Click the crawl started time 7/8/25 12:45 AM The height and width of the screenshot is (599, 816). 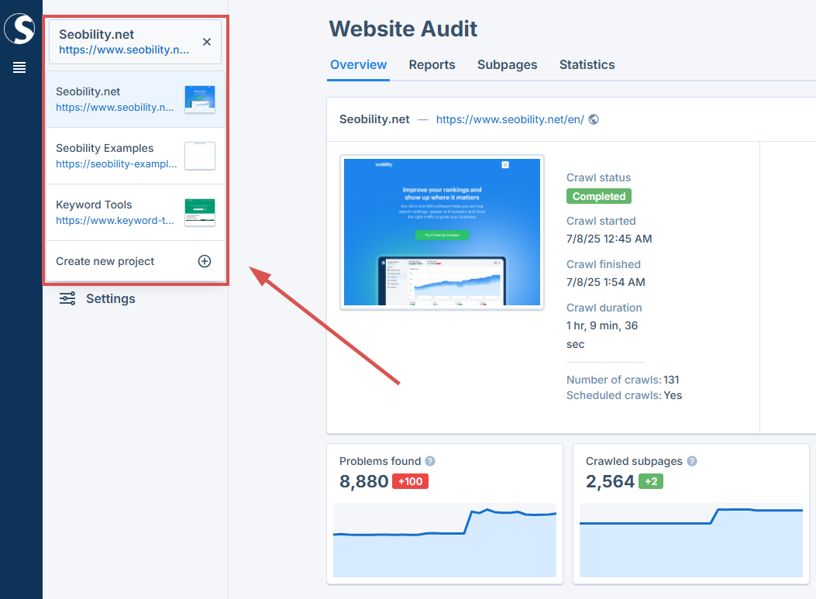[x=609, y=239]
